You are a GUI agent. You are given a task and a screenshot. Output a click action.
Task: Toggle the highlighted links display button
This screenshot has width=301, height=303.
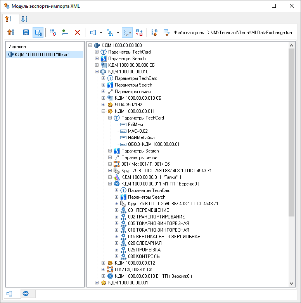pyautogui.click(x=127, y=33)
